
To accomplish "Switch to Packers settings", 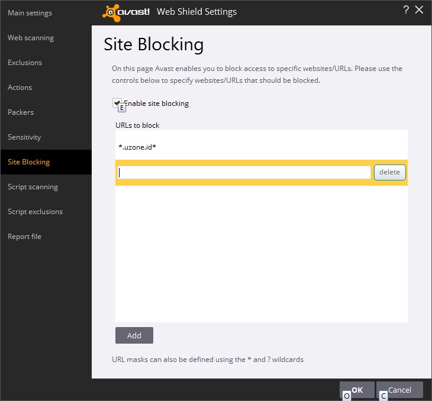I will coord(21,112).
